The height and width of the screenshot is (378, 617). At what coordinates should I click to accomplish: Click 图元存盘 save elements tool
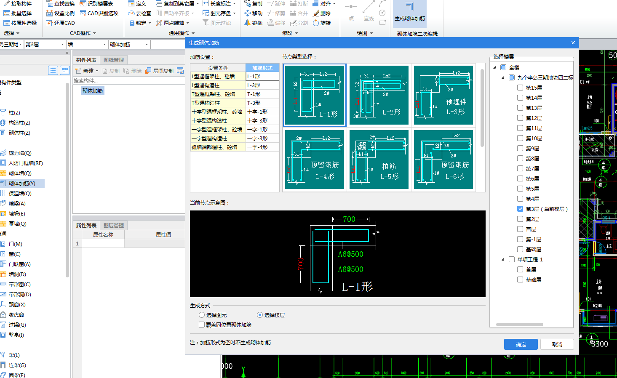(219, 13)
